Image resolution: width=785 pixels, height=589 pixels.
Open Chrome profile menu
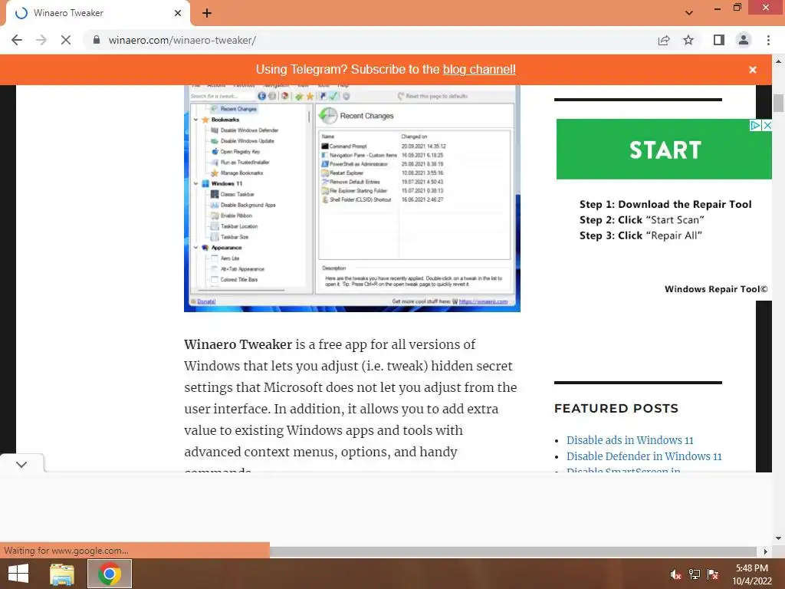744,40
